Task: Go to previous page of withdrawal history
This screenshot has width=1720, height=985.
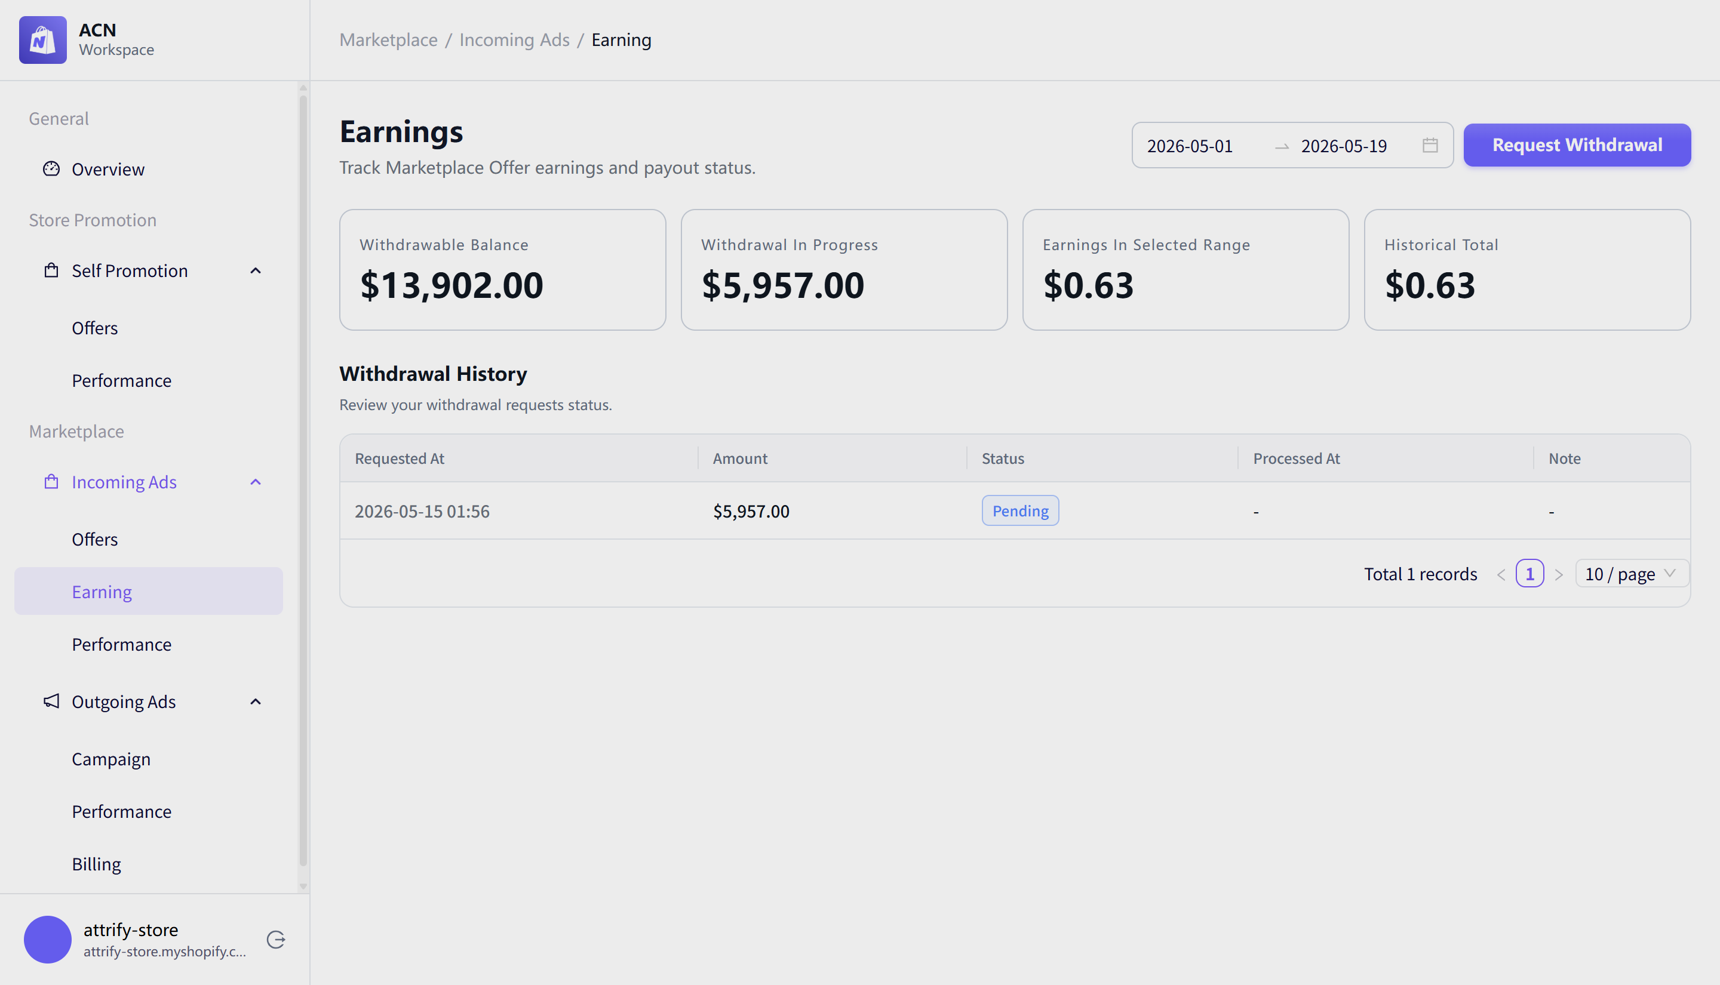Action: pyautogui.click(x=1501, y=574)
